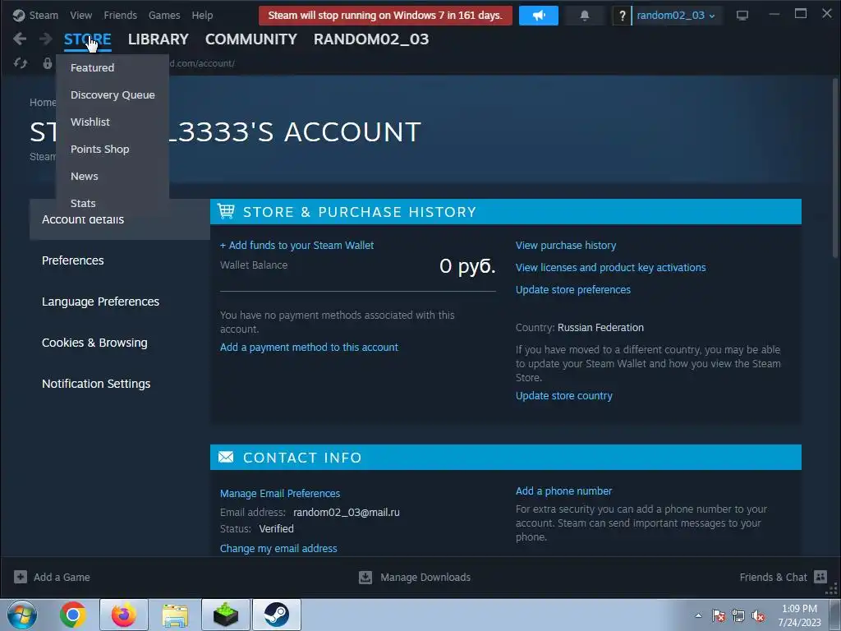Screen dimensions: 841x631
Task: Expand the random02_03 account dropdown
Action: [676, 16]
